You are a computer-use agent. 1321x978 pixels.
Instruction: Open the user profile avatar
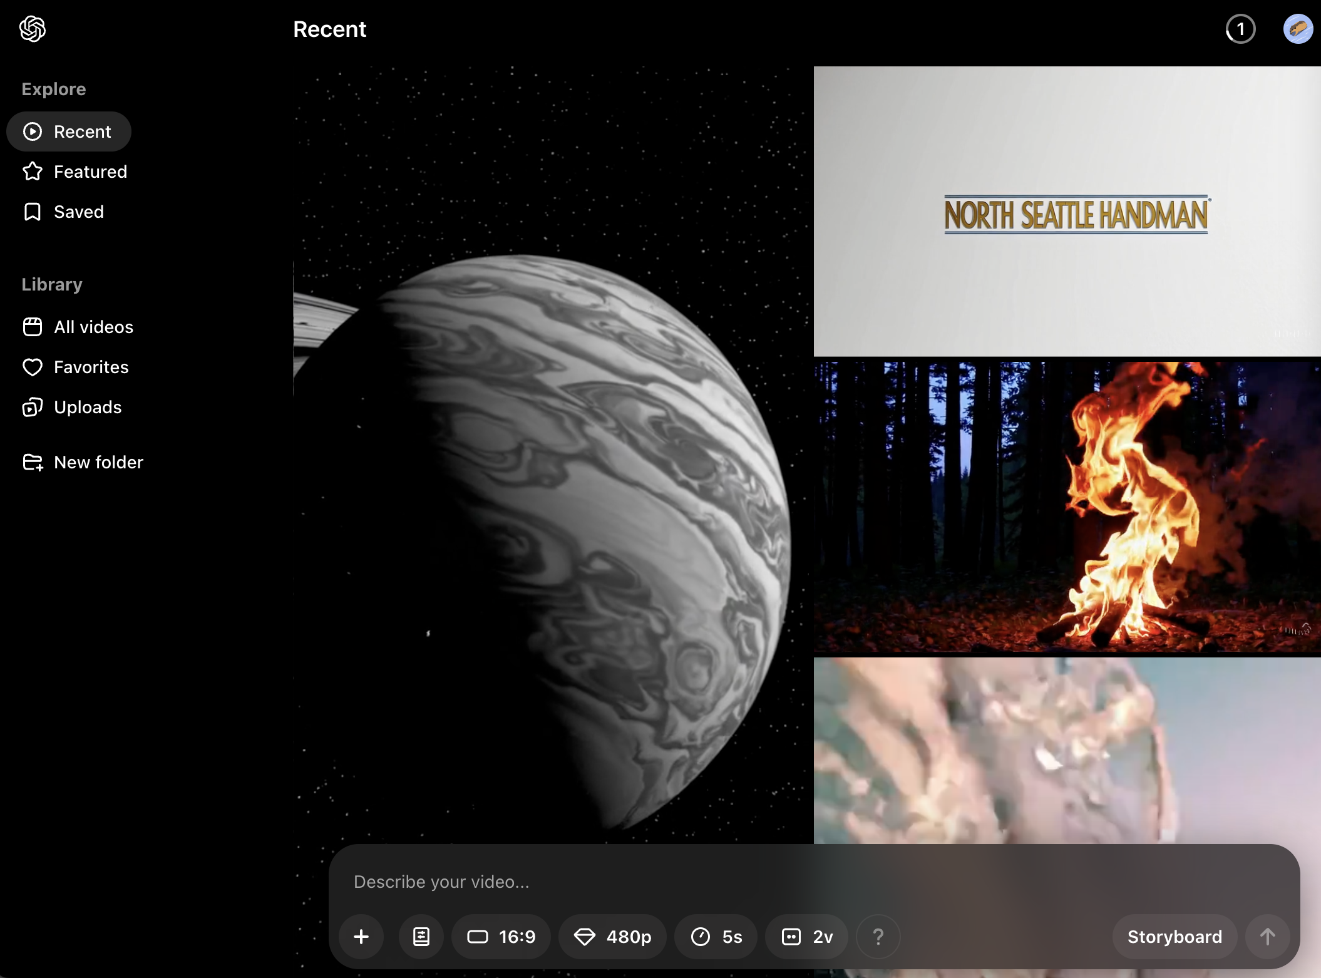(x=1298, y=29)
